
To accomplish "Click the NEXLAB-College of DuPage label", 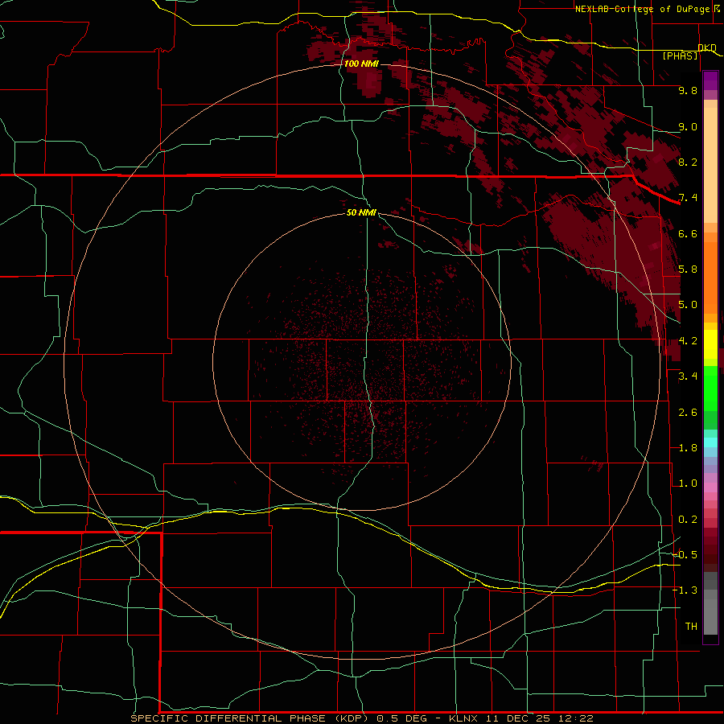I will (x=642, y=9).
